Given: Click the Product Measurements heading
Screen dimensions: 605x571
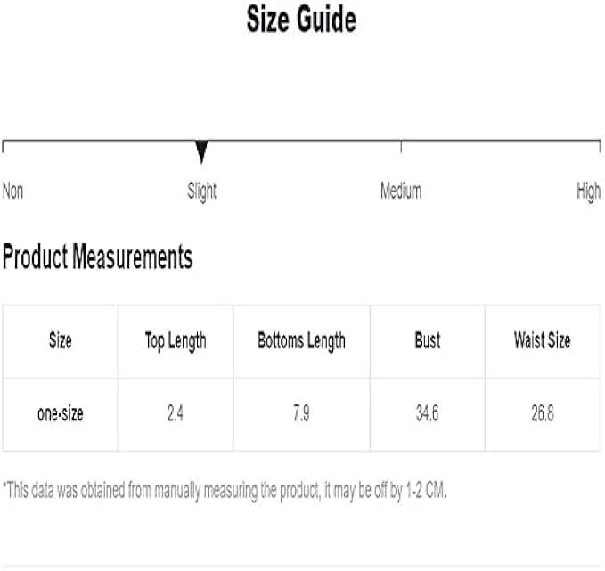Looking at the screenshot, I should (x=97, y=258).
